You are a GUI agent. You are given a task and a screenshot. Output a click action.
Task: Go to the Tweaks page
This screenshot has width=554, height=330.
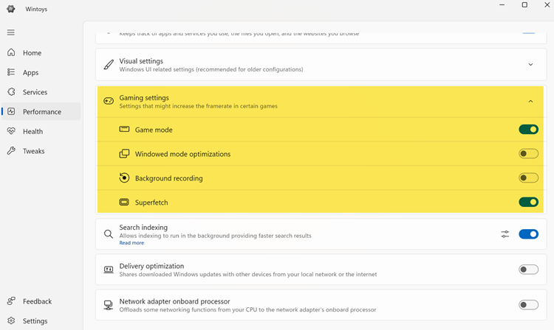pos(33,151)
